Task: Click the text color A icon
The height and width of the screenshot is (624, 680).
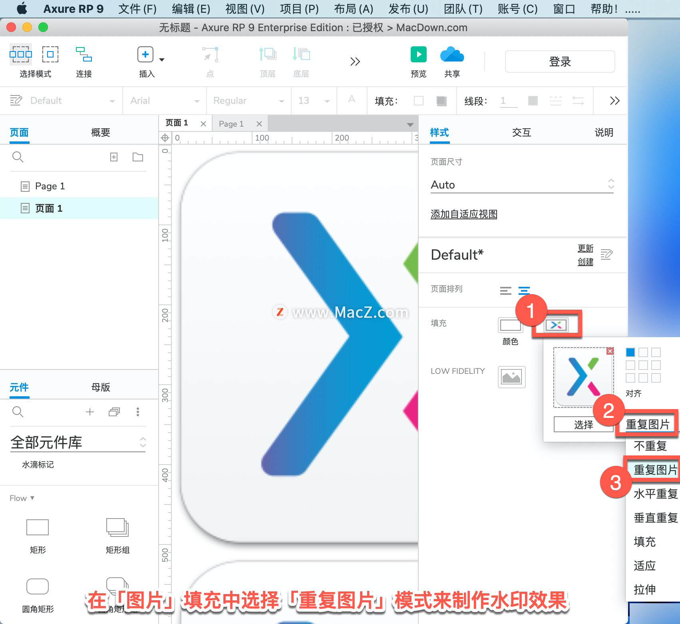Action: [352, 99]
